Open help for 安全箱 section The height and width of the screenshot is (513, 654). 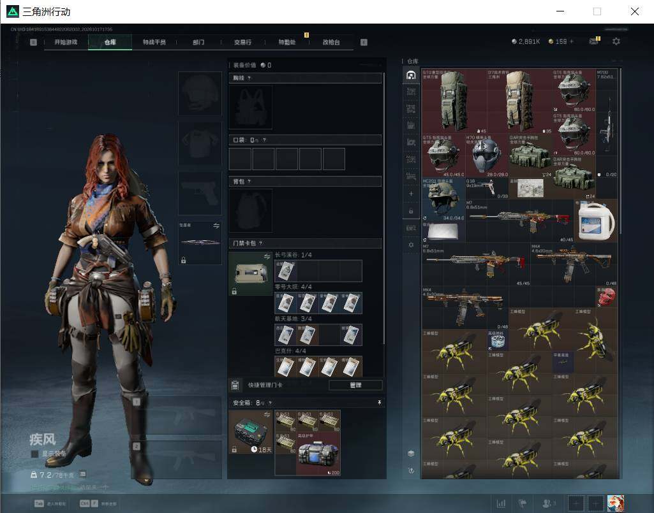(x=271, y=403)
